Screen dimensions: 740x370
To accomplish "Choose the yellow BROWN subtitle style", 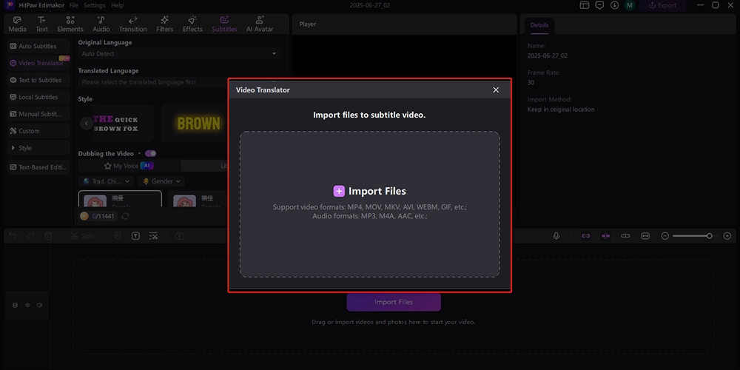I will (195, 123).
